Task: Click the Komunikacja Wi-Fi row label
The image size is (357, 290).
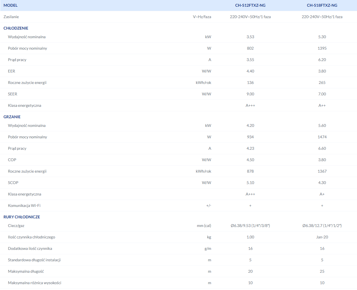Action: point(24,206)
